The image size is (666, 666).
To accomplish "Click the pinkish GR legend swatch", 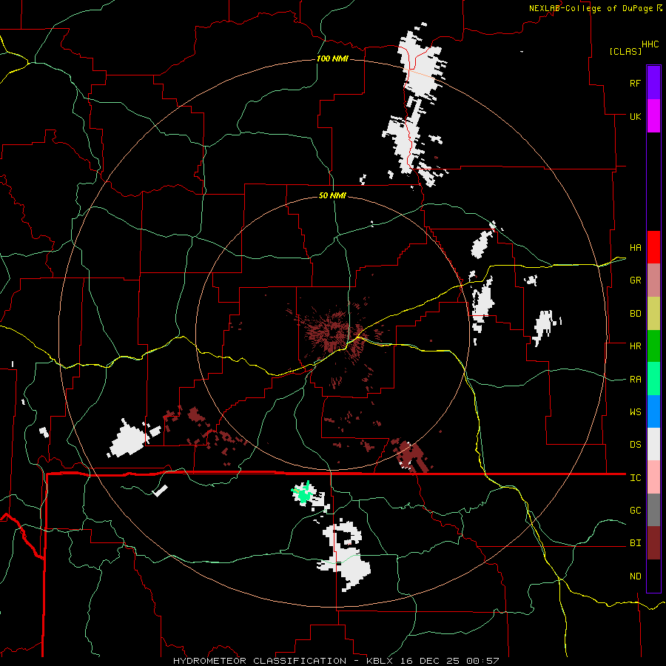I will [653, 280].
